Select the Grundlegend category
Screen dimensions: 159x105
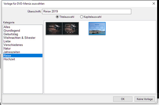click(x=23, y=31)
